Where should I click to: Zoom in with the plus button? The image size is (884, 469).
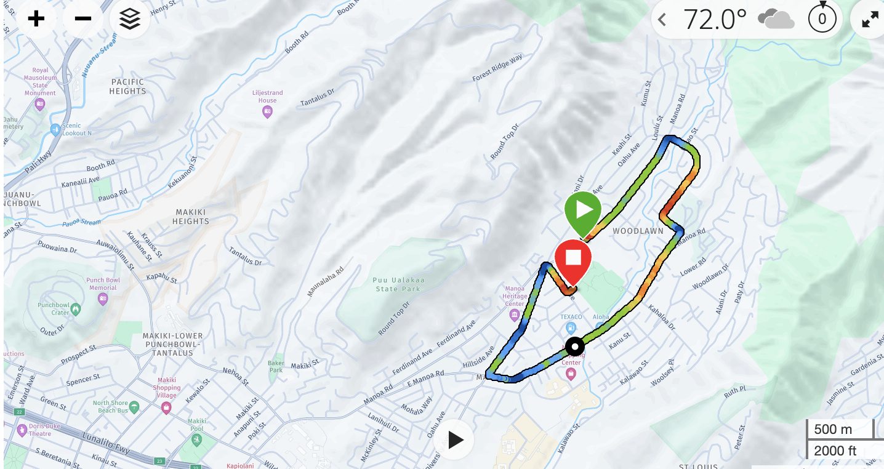click(x=36, y=19)
